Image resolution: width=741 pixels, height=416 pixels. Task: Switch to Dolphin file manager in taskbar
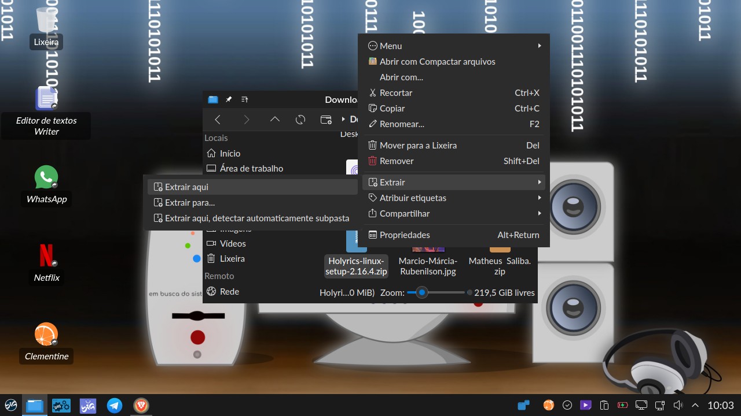click(x=35, y=406)
